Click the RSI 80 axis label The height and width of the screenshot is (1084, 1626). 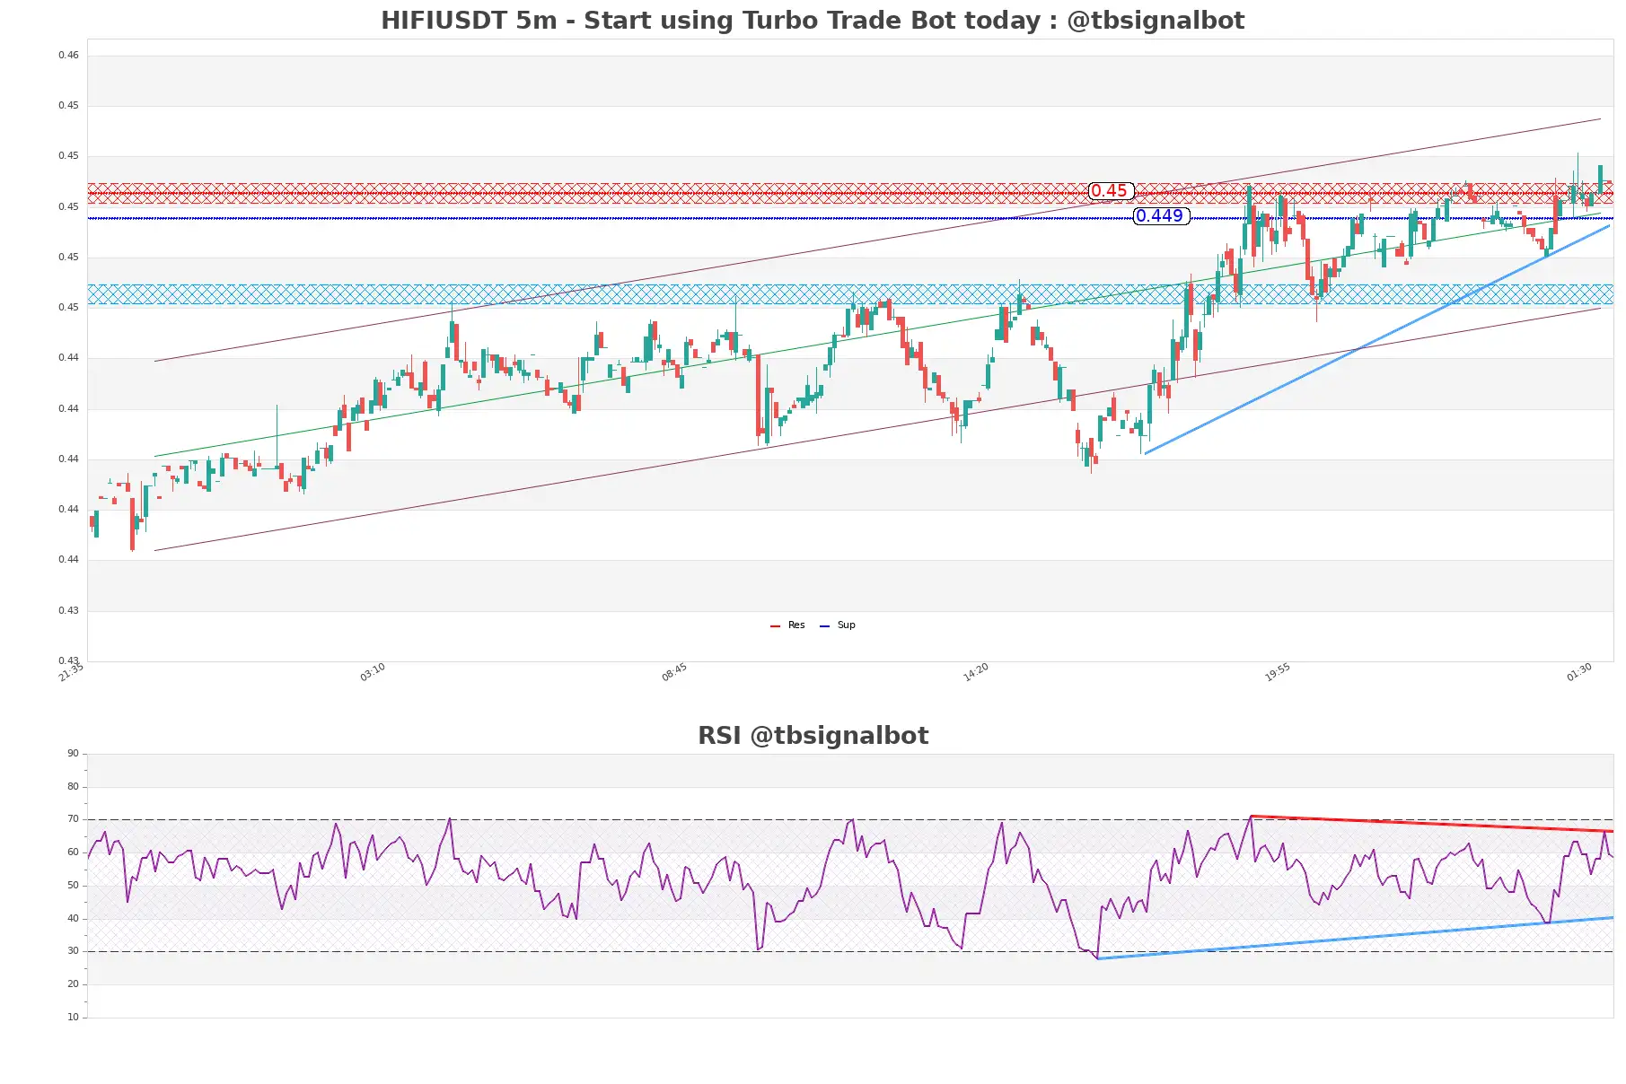tap(73, 786)
